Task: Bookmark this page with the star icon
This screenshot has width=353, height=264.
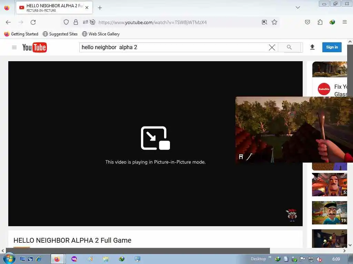Action: click(x=274, y=22)
